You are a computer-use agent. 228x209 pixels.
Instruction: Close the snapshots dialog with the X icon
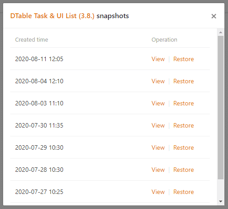click(x=214, y=16)
